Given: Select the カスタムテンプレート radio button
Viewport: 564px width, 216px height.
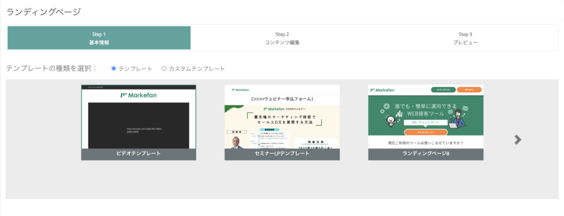Looking at the screenshot, I should point(164,69).
